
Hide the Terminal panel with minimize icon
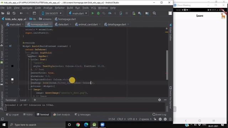(165, 100)
